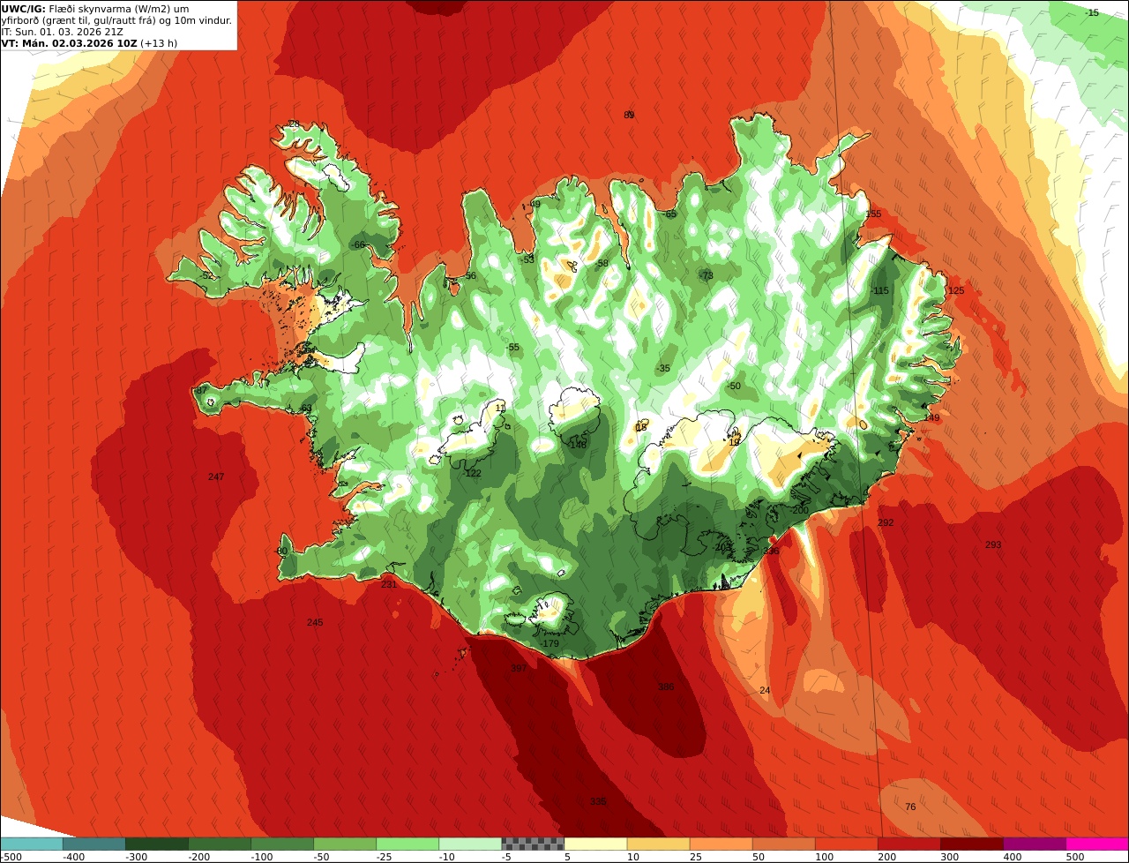Choose the dark orange swatch between 50 and 100
Image resolution: width=1129 pixels, height=863 pixels.
[783, 844]
